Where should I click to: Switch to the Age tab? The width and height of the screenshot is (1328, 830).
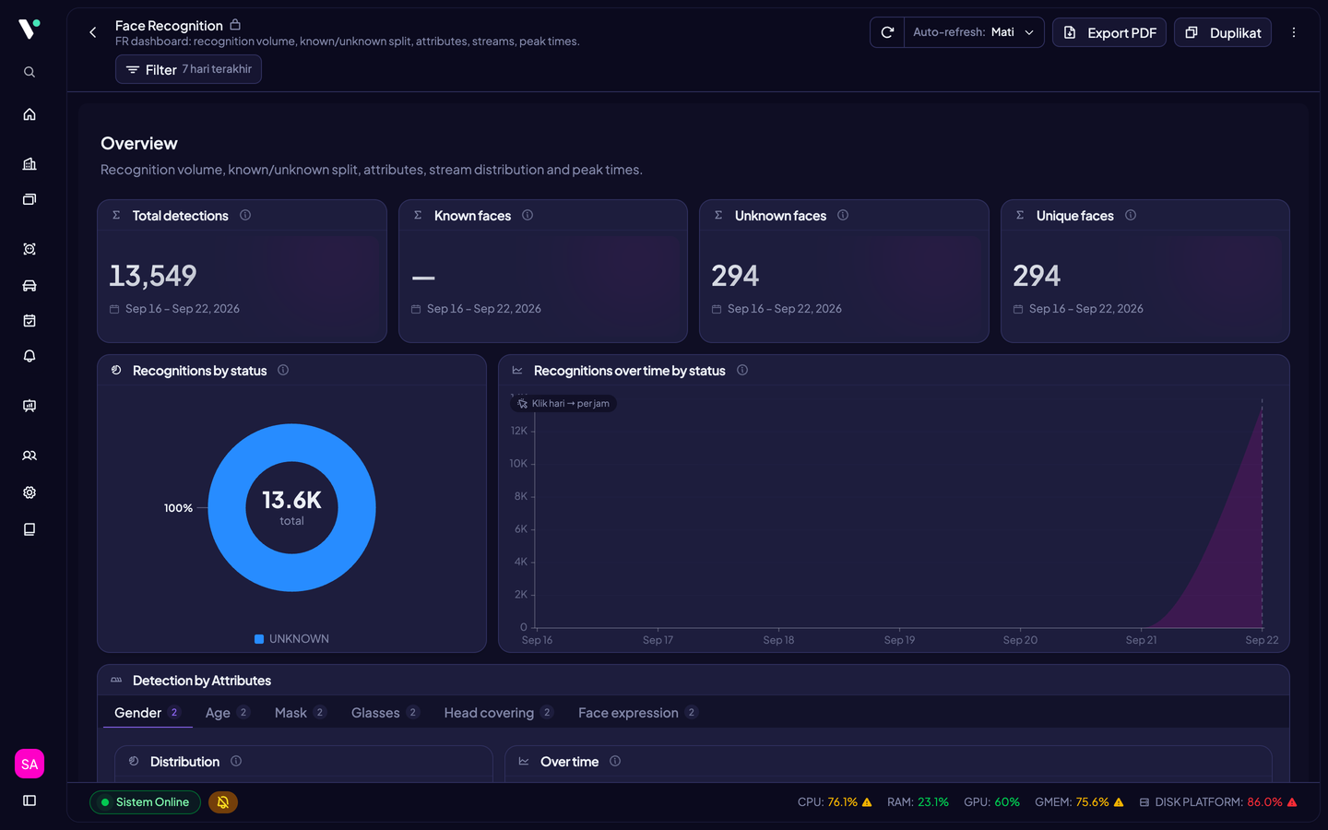coord(228,713)
